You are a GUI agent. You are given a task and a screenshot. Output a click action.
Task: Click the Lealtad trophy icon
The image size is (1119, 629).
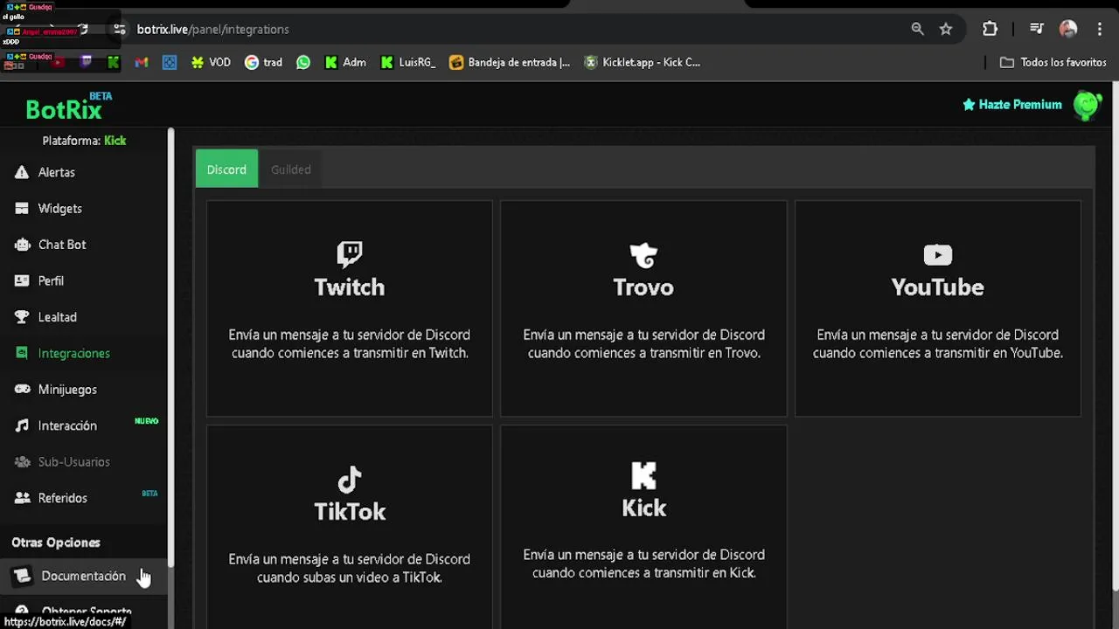pyautogui.click(x=22, y=317)
